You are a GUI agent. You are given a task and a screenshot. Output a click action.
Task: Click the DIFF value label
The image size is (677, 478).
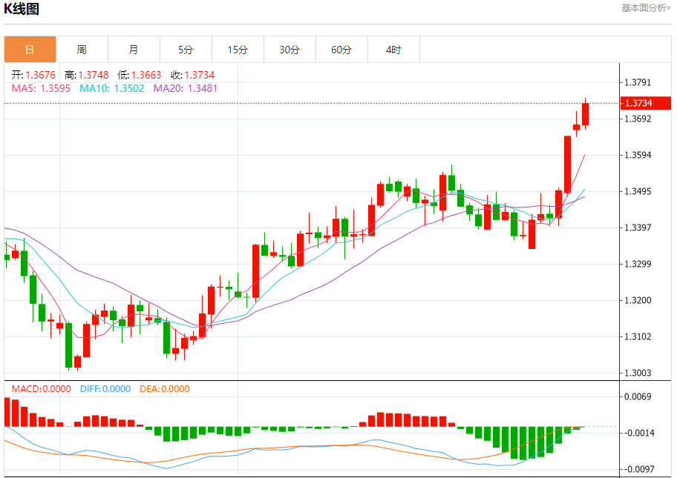pyautogui.click(x=105, y=389)
